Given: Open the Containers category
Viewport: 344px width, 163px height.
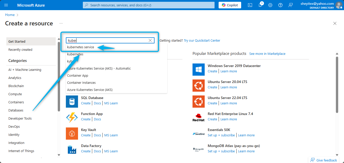Looking at the screenshot, I should (16, 102).
